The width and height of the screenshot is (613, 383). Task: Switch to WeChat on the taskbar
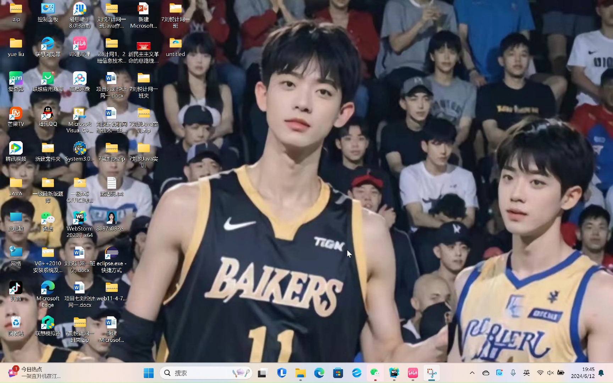(375, 373)
